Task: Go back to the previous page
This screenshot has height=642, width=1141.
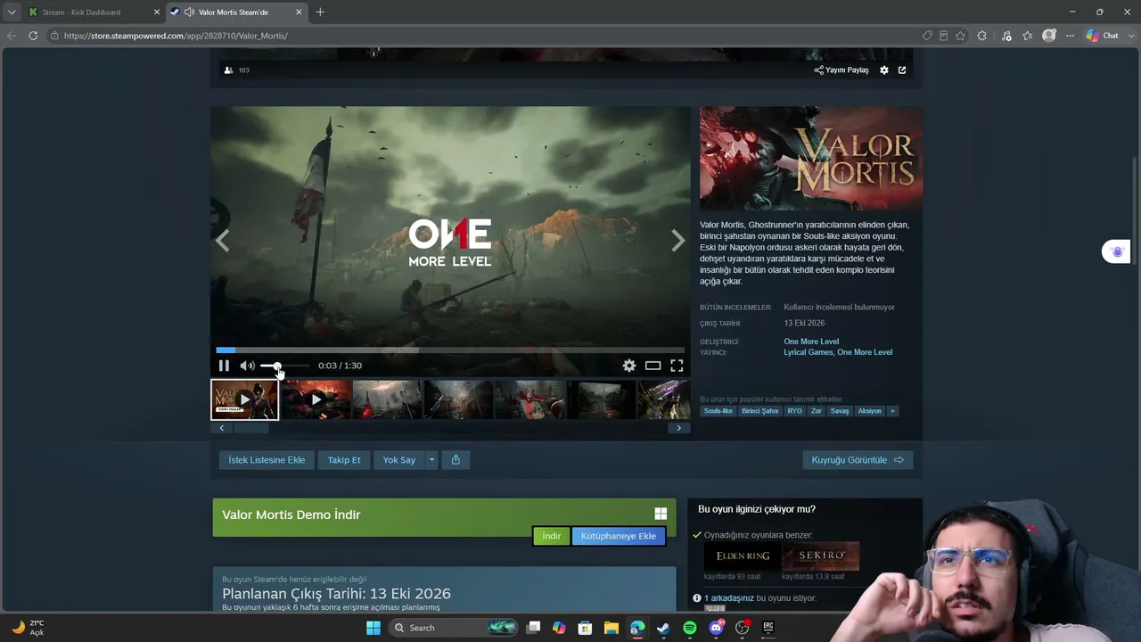Action: coord(12,36)
